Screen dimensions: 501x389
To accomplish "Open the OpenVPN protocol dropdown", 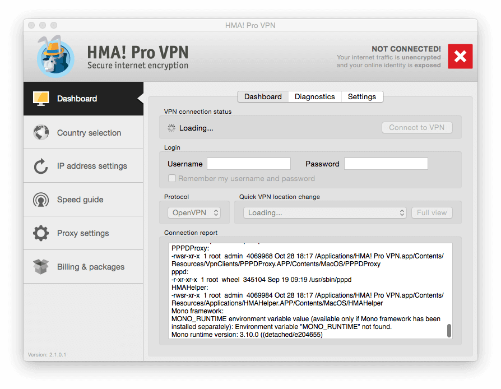I will click(194, 212).
